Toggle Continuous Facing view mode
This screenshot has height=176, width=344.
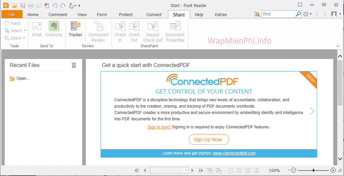click(257, 170)
